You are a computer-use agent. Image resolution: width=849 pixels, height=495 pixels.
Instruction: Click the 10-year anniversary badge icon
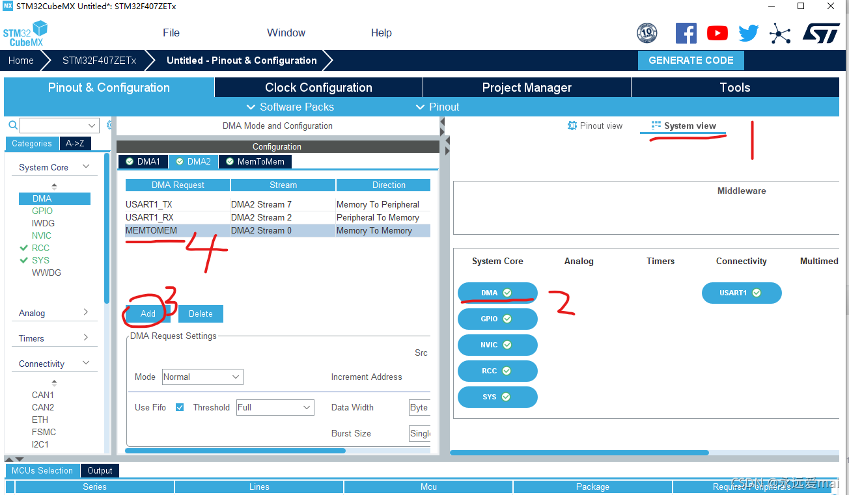pos(647,33)
